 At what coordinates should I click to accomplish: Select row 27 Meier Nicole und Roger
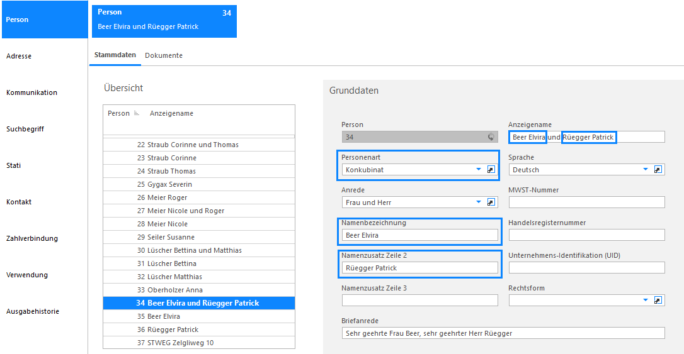(199, 211)
